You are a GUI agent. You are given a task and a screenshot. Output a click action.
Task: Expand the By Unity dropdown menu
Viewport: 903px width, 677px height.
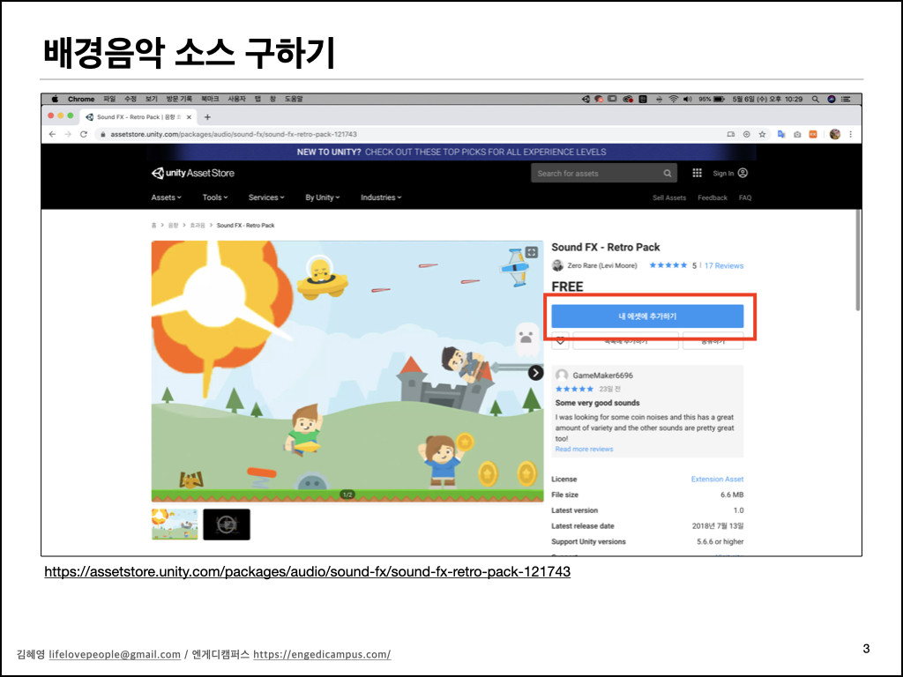point(323,197)
